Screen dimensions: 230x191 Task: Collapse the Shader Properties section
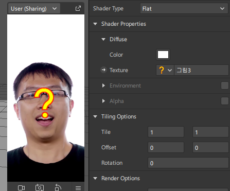[x=95, y=24]
